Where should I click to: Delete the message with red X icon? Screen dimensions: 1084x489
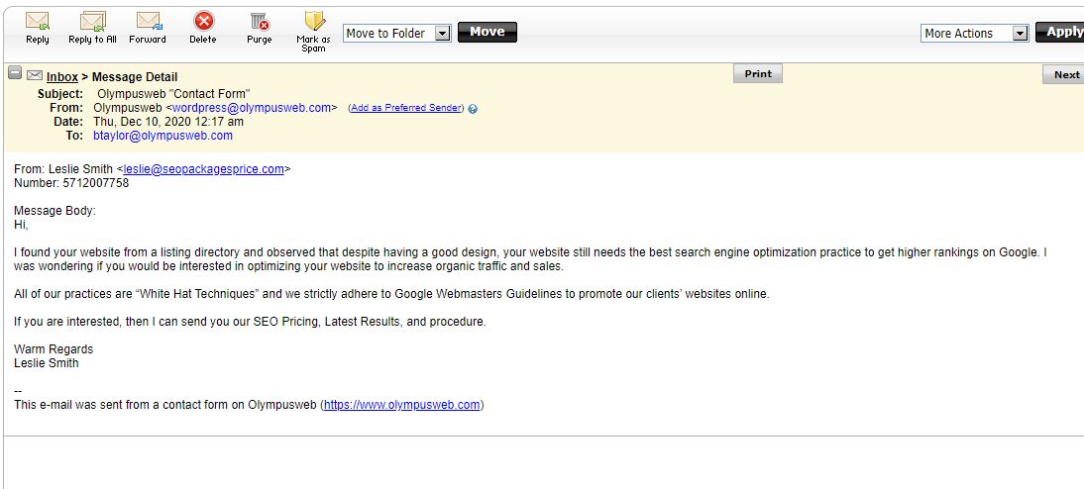203,22
